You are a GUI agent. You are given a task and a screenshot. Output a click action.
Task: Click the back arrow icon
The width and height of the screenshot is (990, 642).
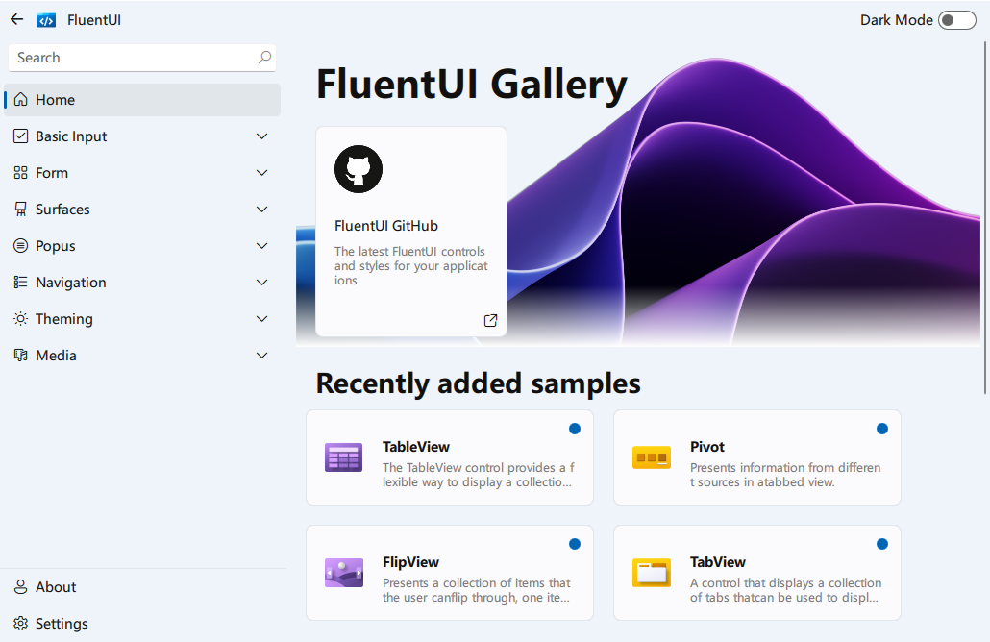[17, 19]
